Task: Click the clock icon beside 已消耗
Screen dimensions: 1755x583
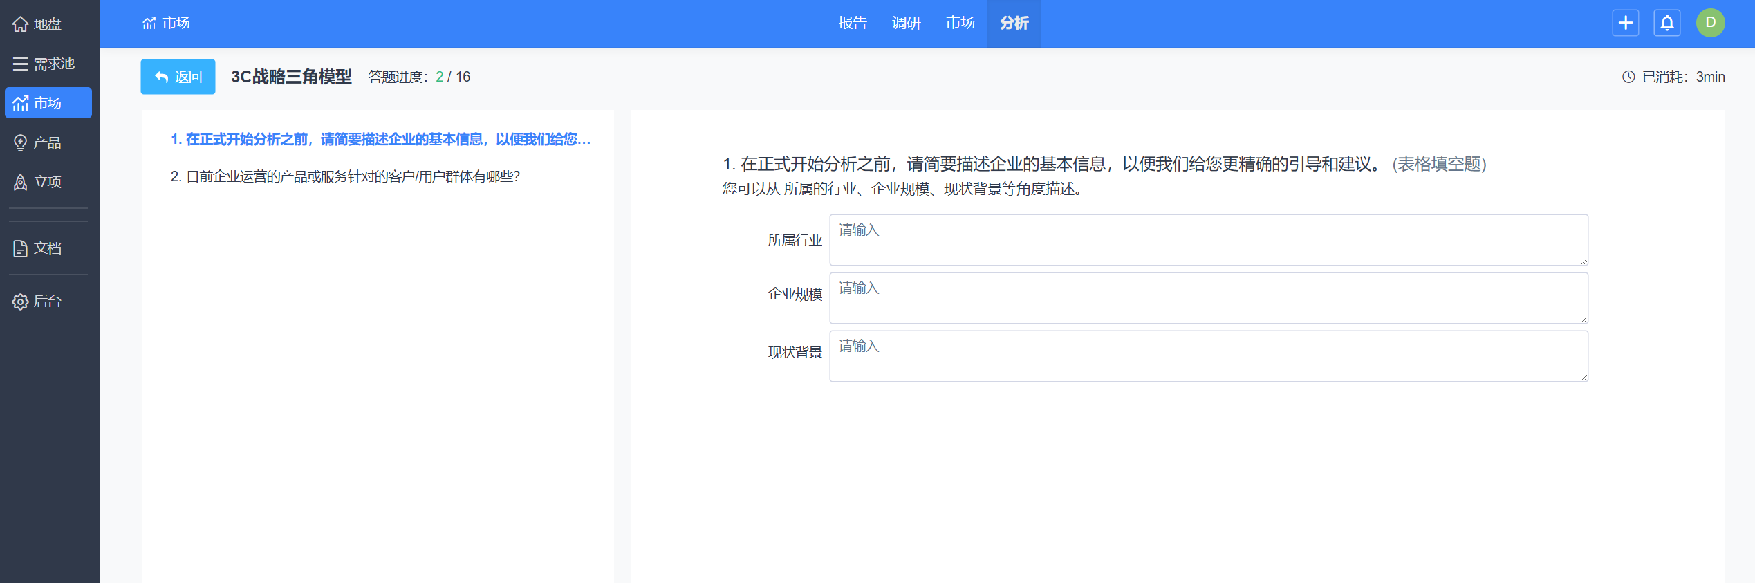Action: pos(1628,77)
